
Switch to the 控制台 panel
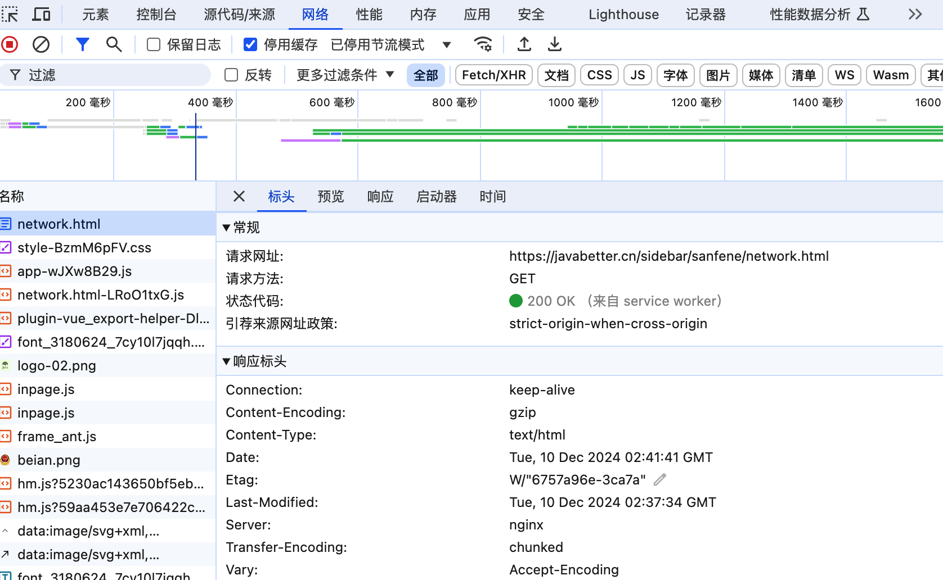coord(156,14)
